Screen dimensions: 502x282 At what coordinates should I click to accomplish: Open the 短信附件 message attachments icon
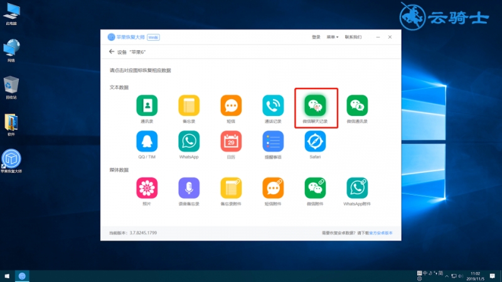[273, 188]
